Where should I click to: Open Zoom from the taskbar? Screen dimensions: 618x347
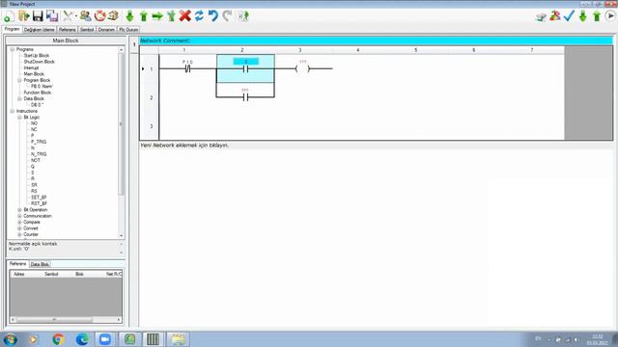[x=105, y=339]
